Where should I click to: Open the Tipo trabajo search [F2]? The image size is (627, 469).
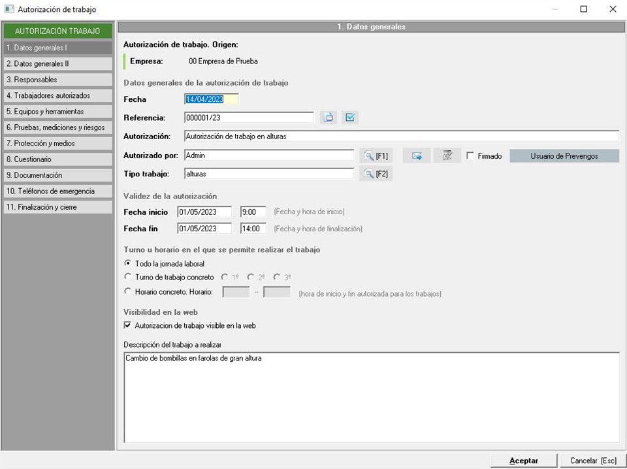pos(376,174)
